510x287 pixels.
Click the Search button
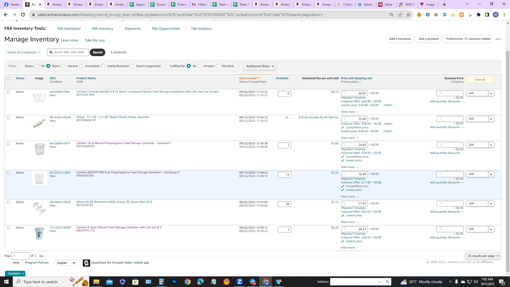[x=97, y=52]
